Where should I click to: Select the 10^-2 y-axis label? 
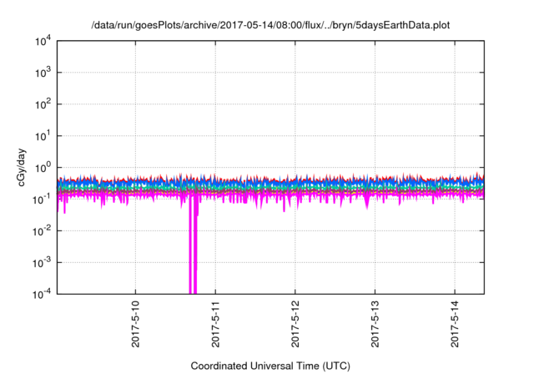click(x=43, y=231)
